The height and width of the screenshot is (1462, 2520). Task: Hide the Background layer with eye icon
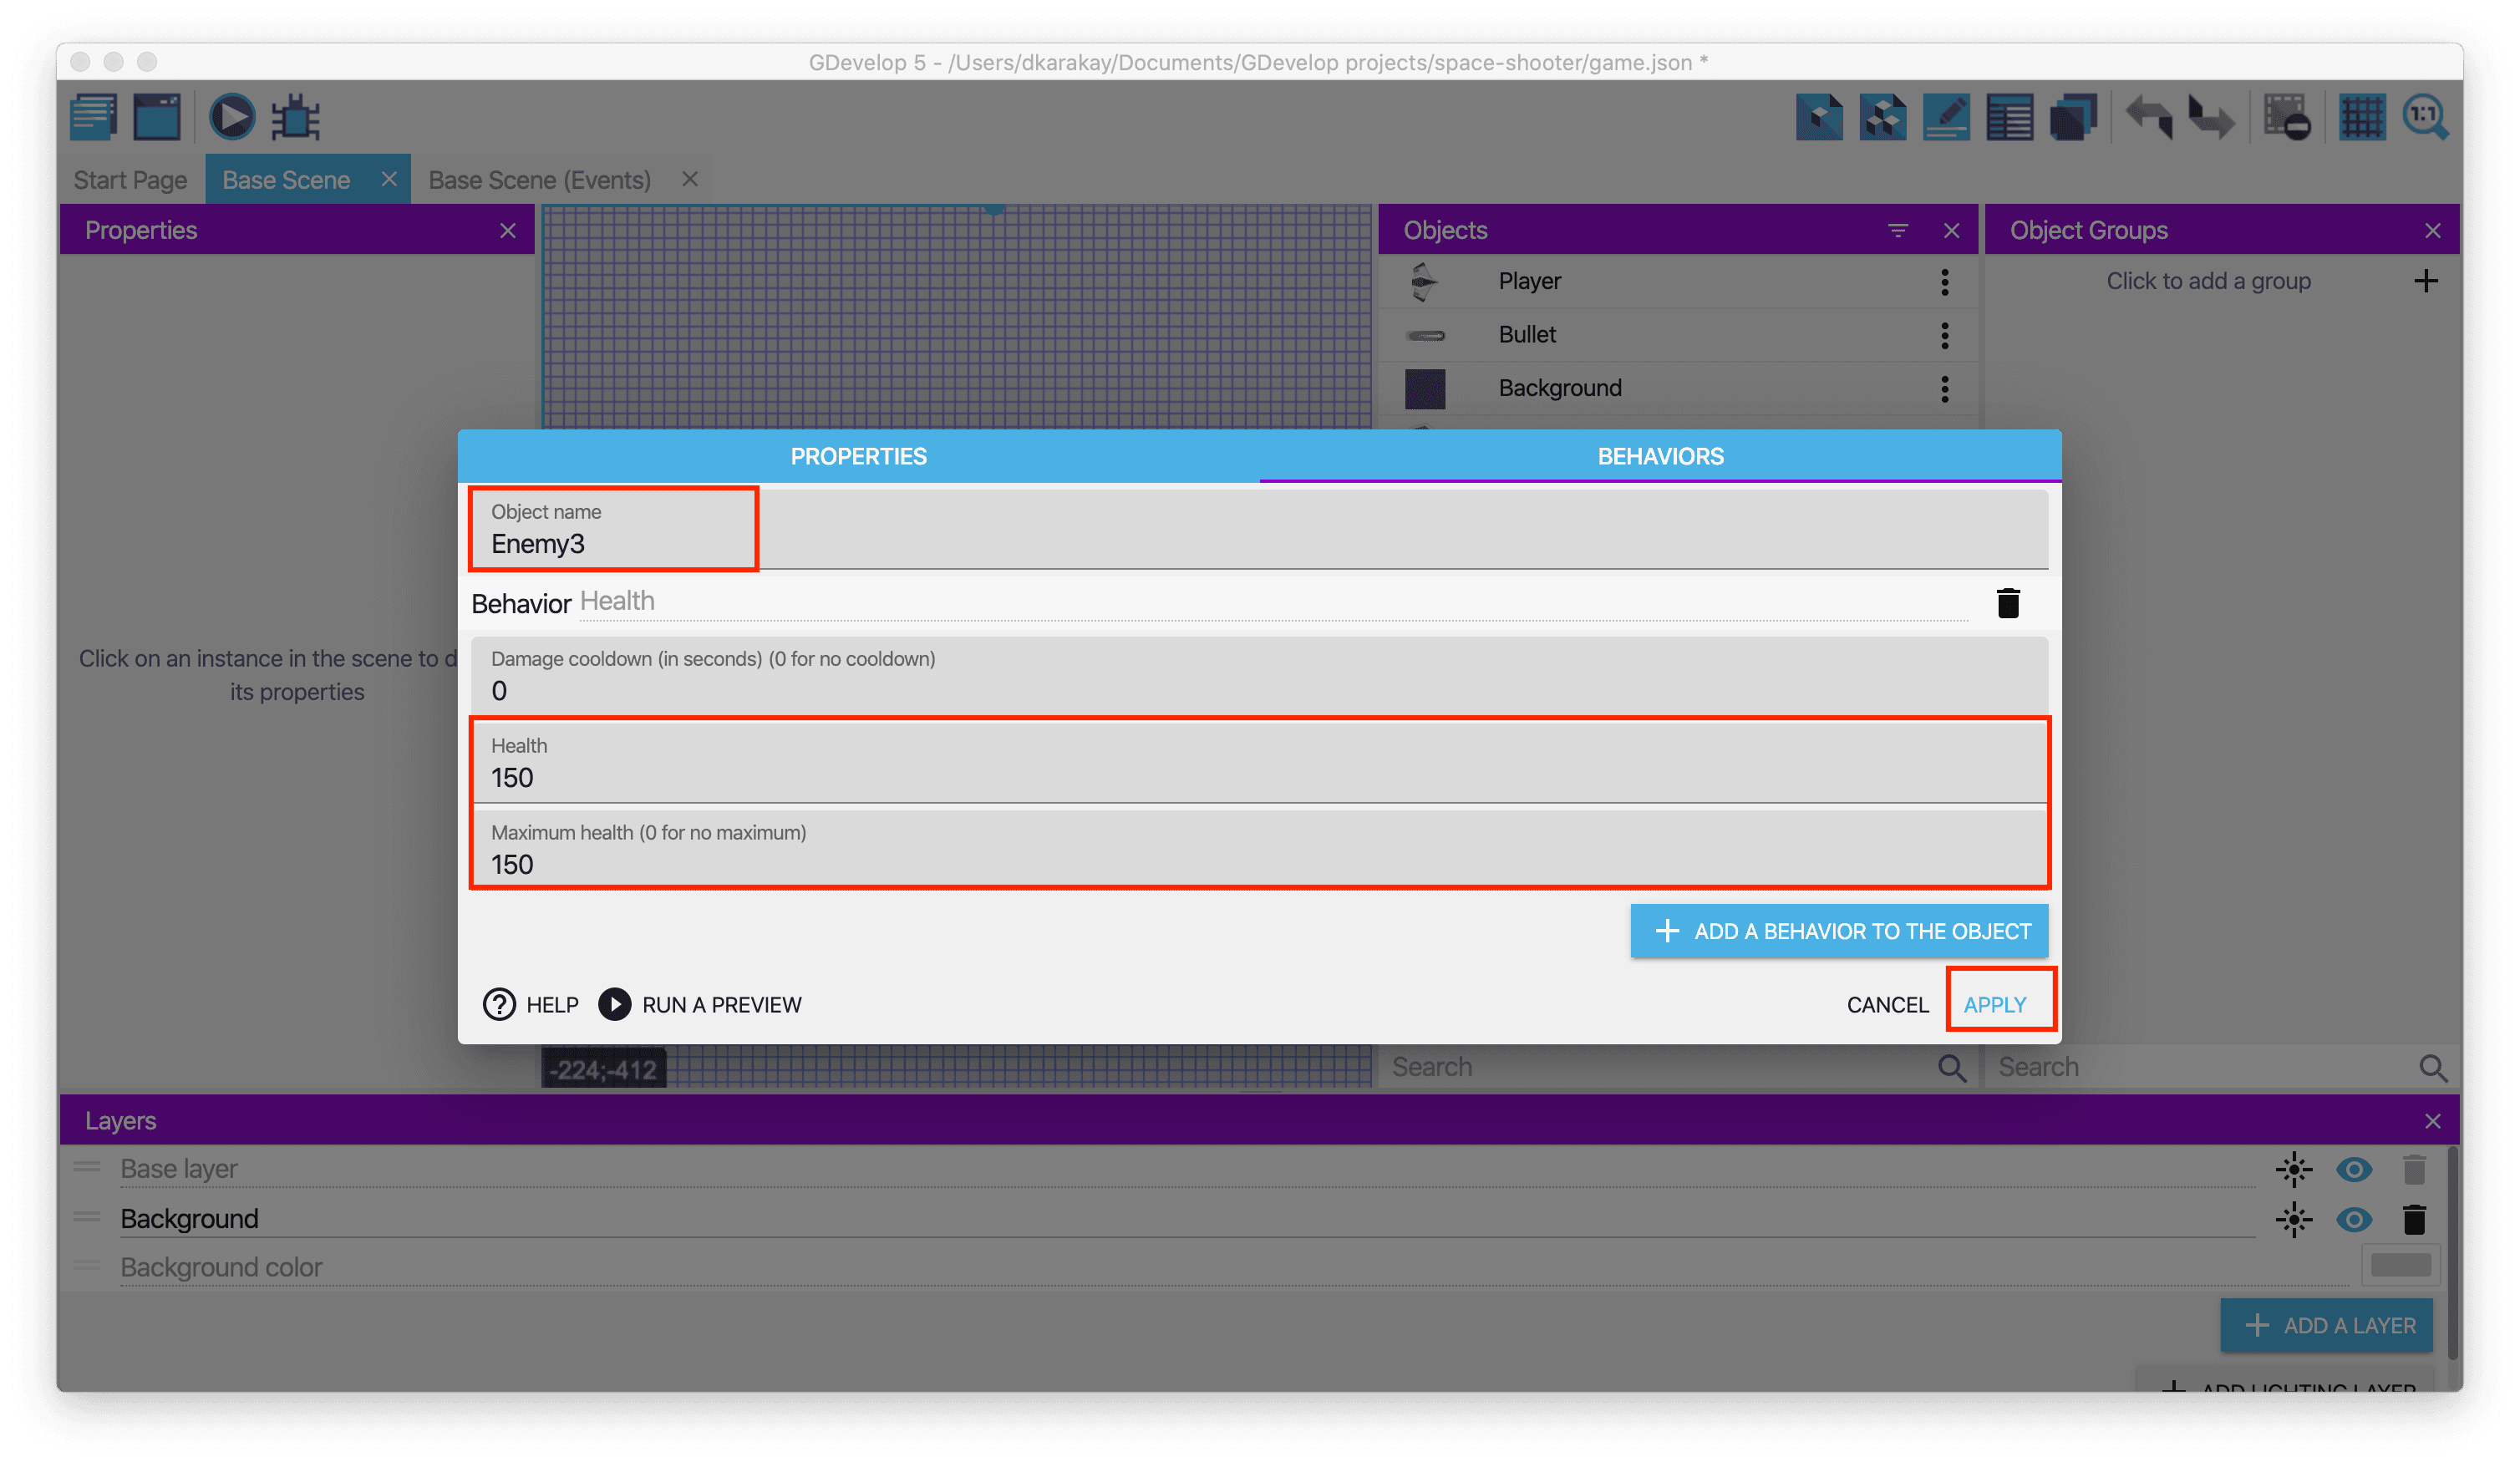point(2353,1219)
